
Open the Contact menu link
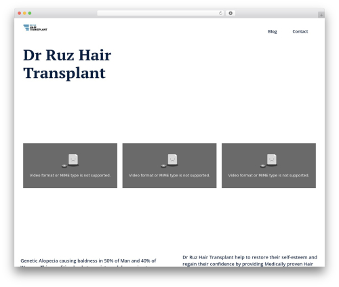tap(300, 31)
